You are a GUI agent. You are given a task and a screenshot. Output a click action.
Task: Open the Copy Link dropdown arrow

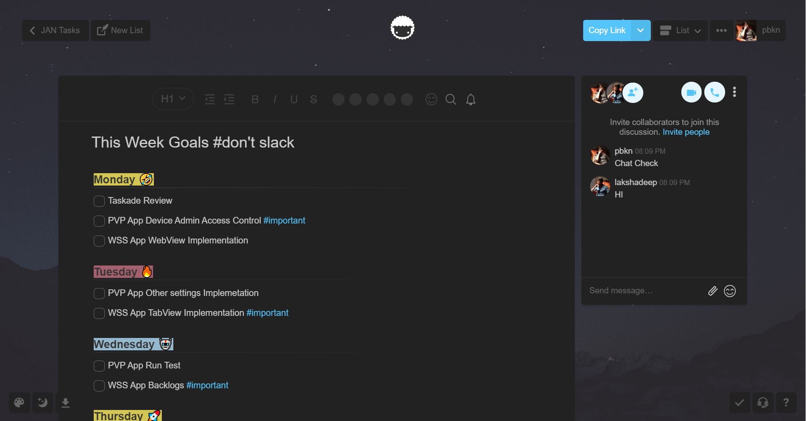641,30
